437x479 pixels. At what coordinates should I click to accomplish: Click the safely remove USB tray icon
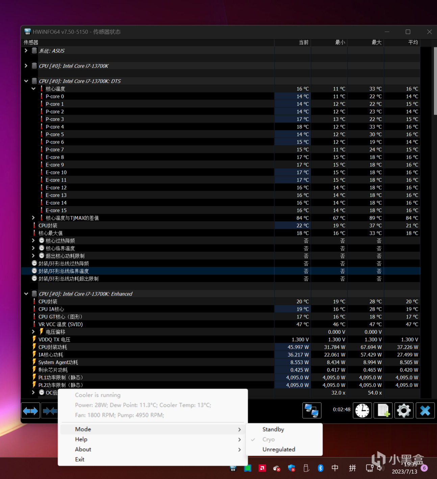[306, 468]
